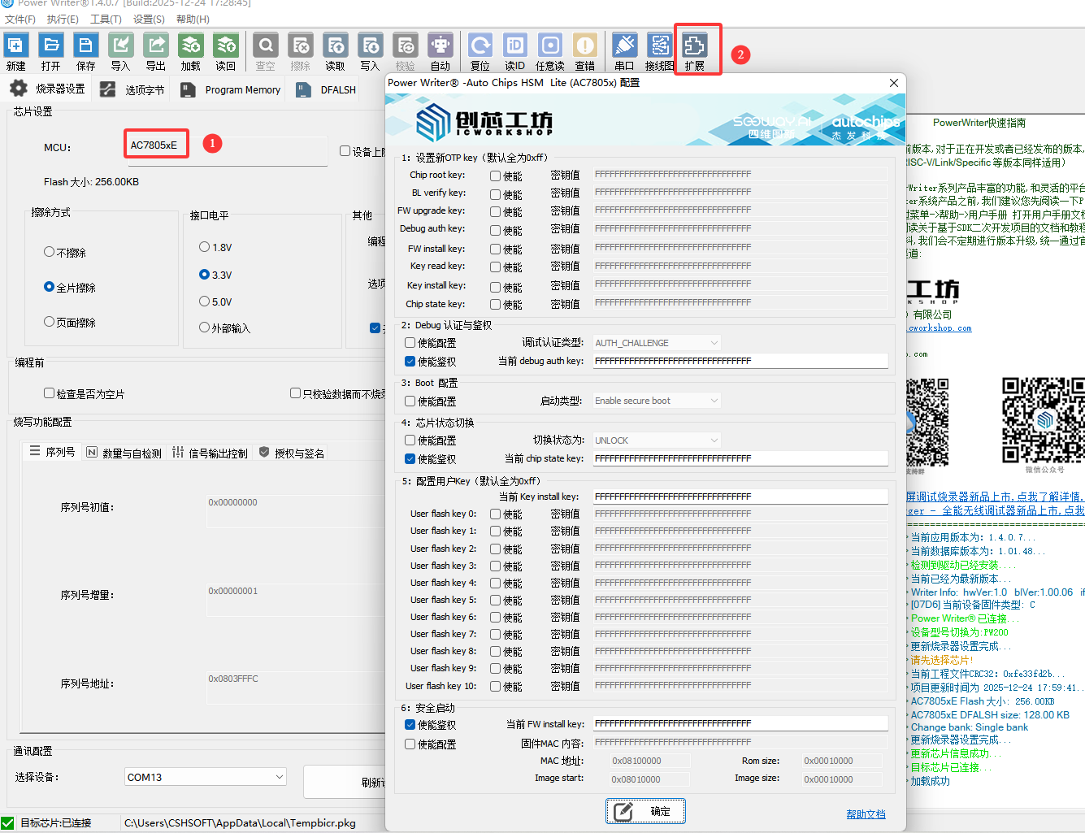Select the 5.0V interface level radio button
1085x833 pixels.
point(205,302)
